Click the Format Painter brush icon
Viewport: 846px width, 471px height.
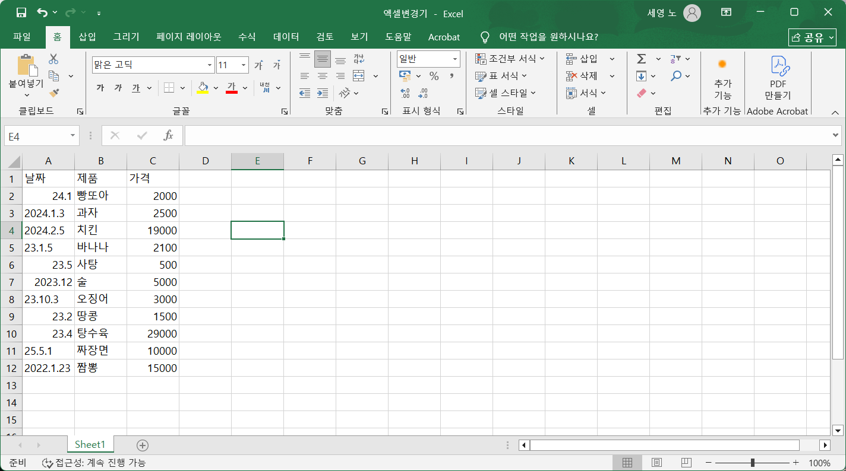pyautogui.click(x=54, y=93)
